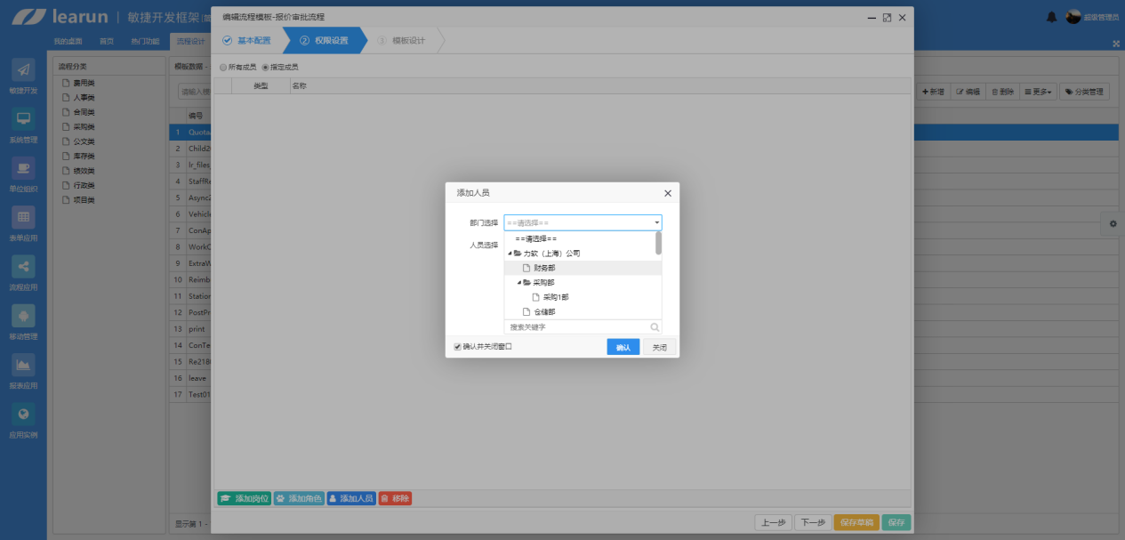
Task: Switch to the 热门功能 tab
Action: [x=145, y=42]
